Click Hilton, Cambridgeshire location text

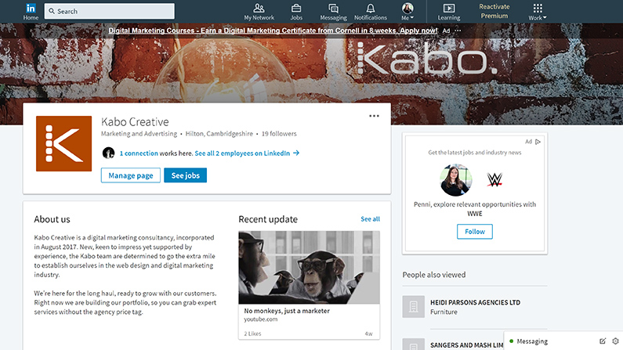coord(219,134)
